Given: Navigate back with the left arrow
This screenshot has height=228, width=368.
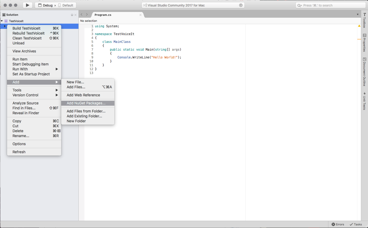Looking at the screenshot, I should pyautogui.click(x=82, y=15).
